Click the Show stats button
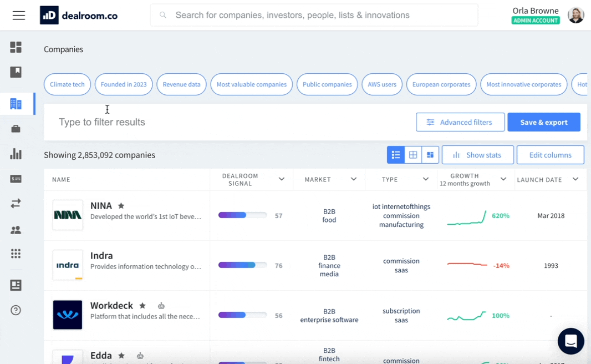The image size is (591, 364). (x=477, y=155)
